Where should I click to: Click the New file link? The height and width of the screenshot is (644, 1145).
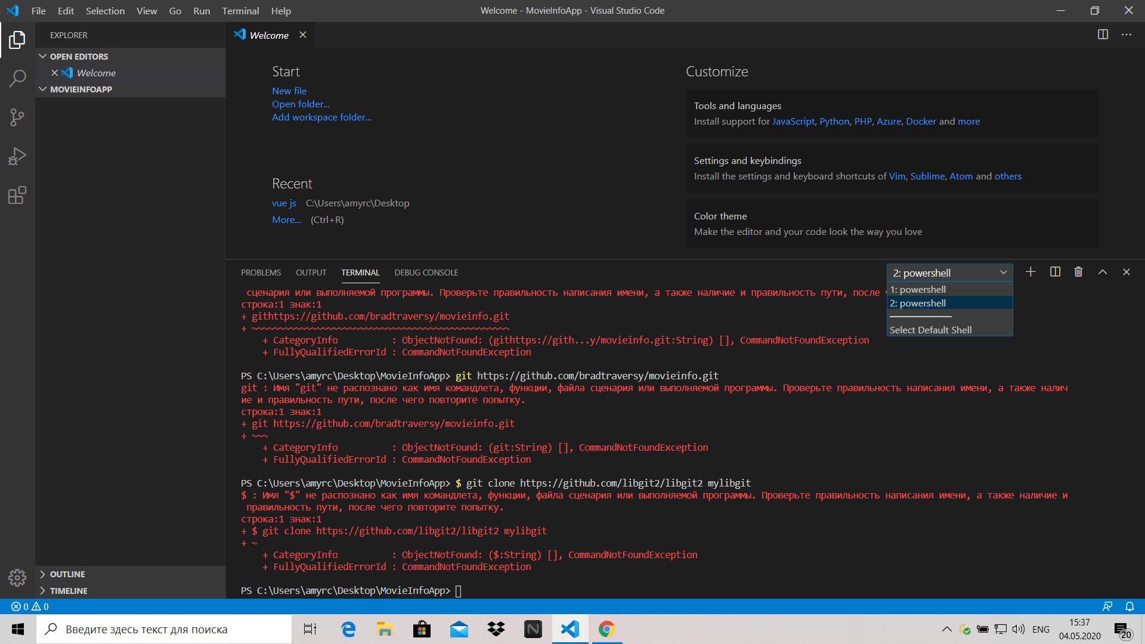point(289,91)
